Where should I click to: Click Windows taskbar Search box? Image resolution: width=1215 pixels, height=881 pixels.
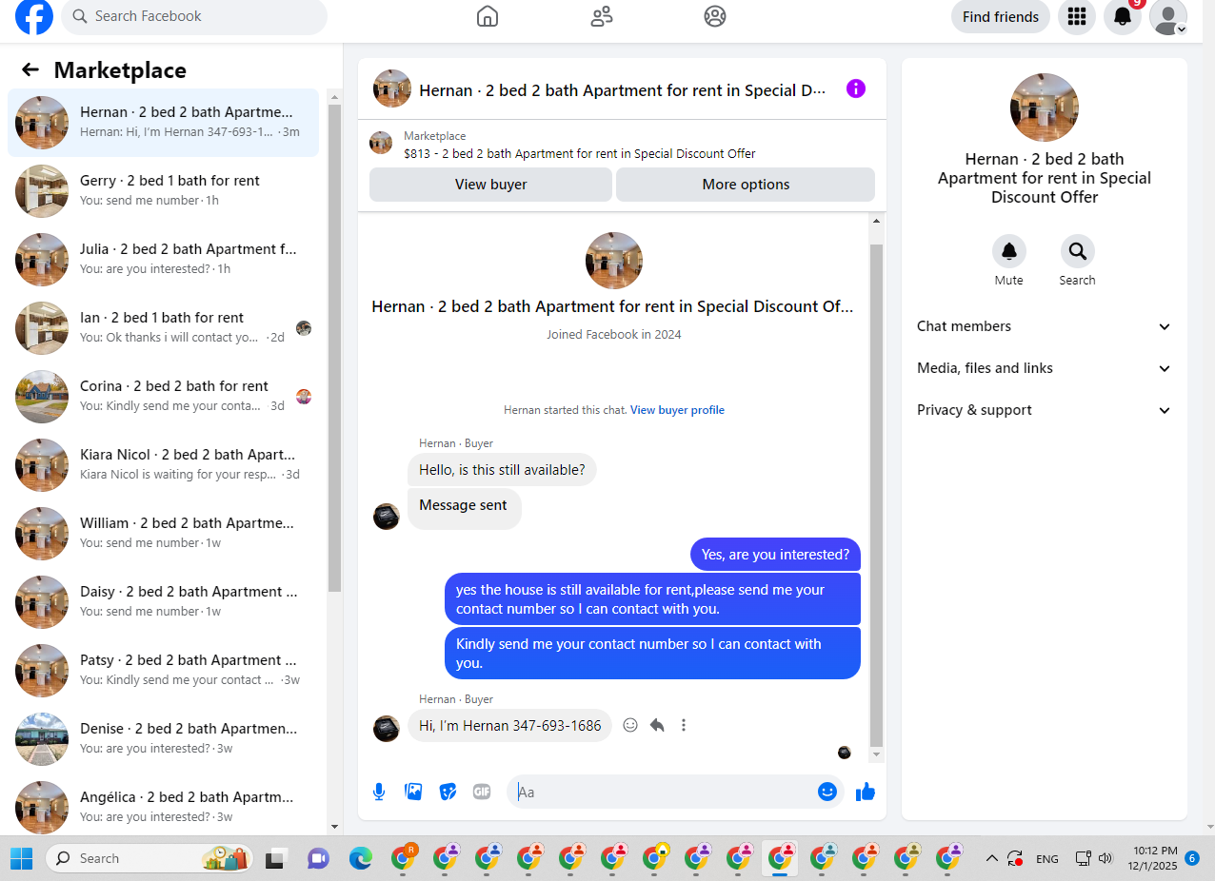(x=149, y=858)
